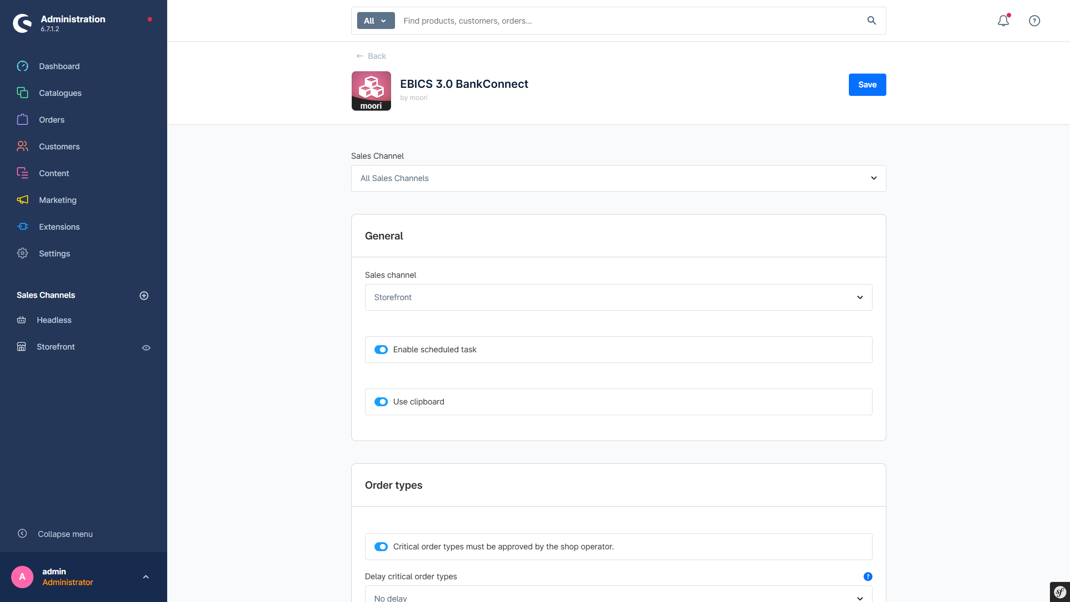1070x602 pixels.
Task: Open help tooltip for delay critical order types
Action: [868, 577]
